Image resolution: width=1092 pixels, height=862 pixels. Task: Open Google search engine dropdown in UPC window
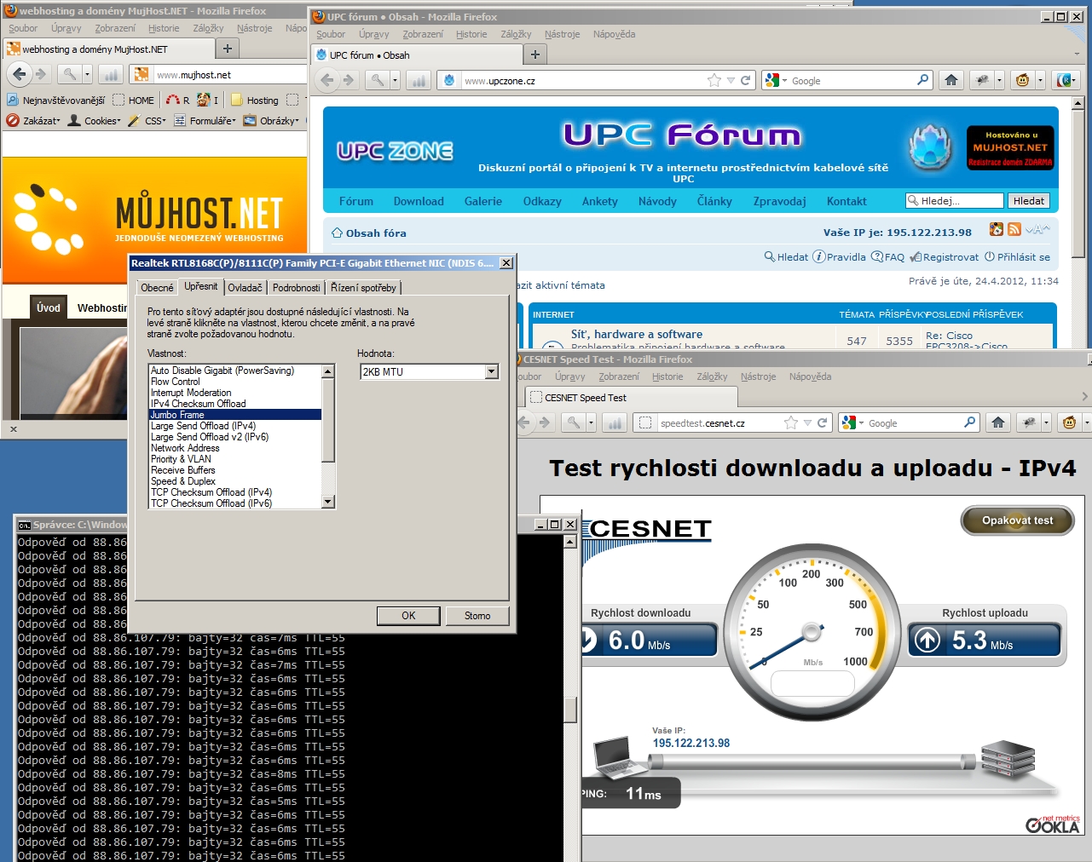(776, 81)
